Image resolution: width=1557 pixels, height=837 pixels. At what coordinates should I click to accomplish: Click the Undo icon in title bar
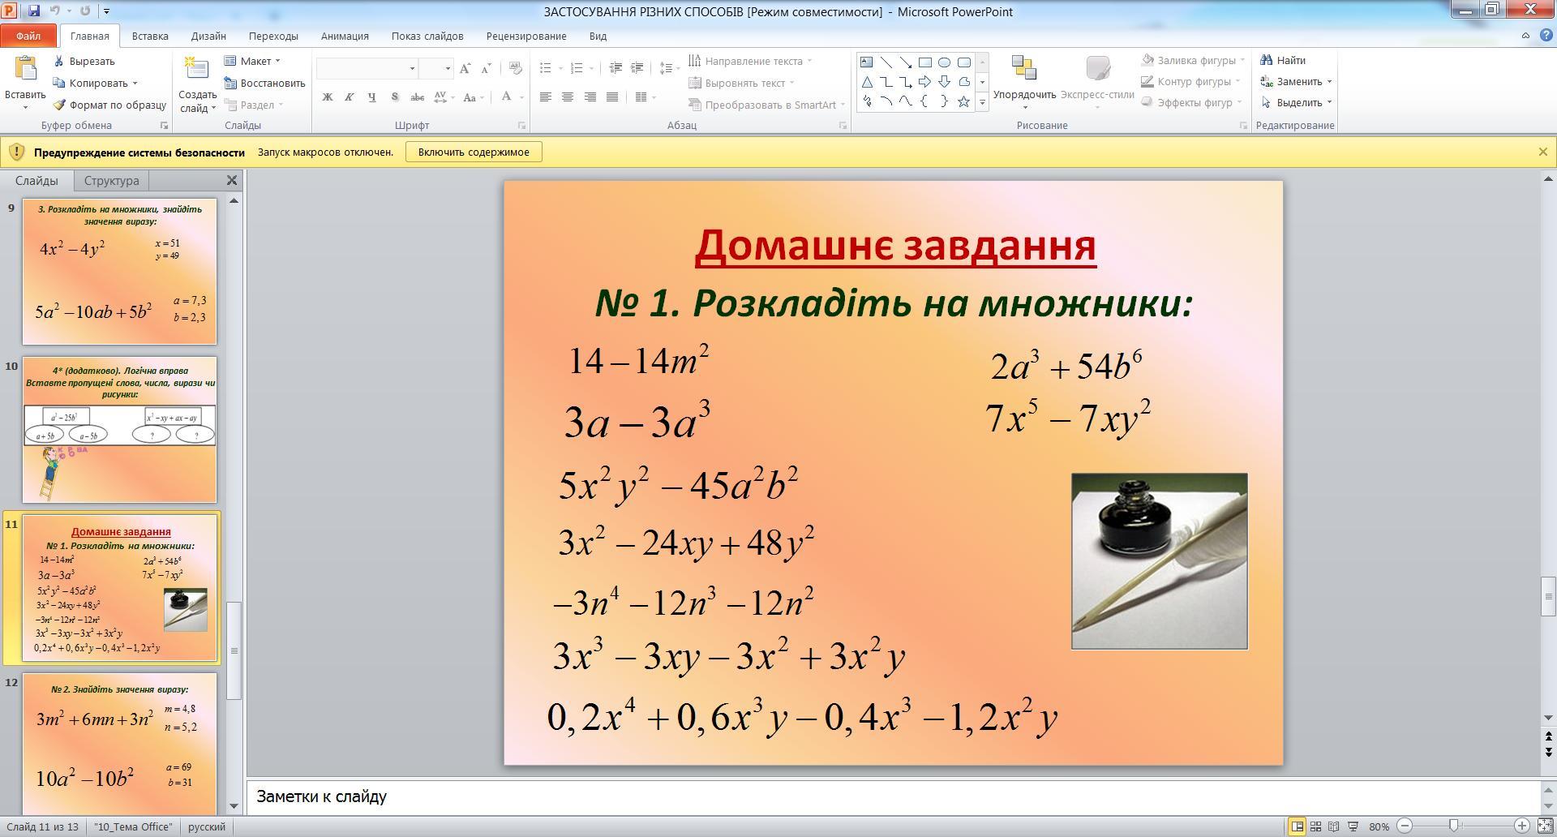point(55,11)
